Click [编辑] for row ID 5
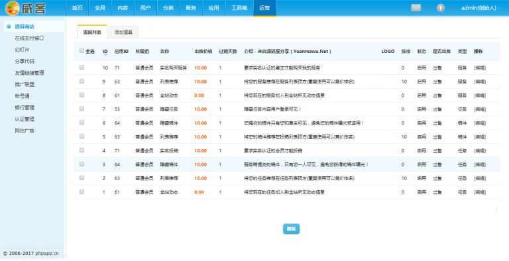The width and height of the screenshot is (509, 261). coord(480,137)
